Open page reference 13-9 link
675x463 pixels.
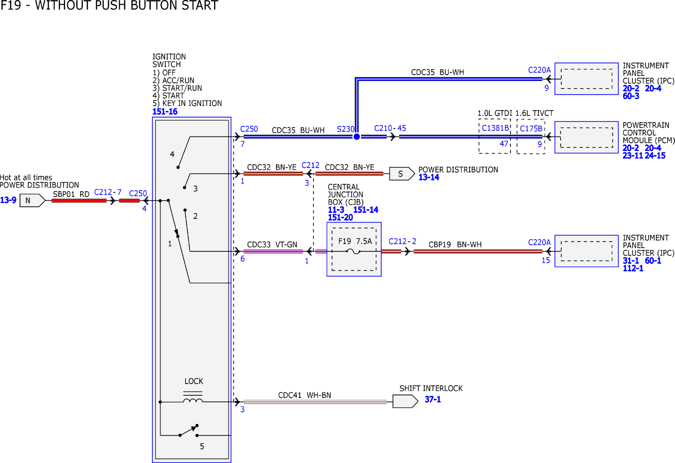[8, 200]
